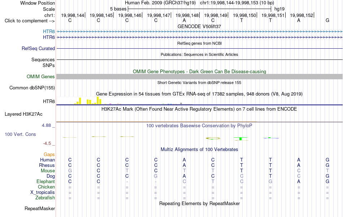
Task: Click 'Multiz Alignments of 100 Vertebrates' title
Action: coord(199,150)
